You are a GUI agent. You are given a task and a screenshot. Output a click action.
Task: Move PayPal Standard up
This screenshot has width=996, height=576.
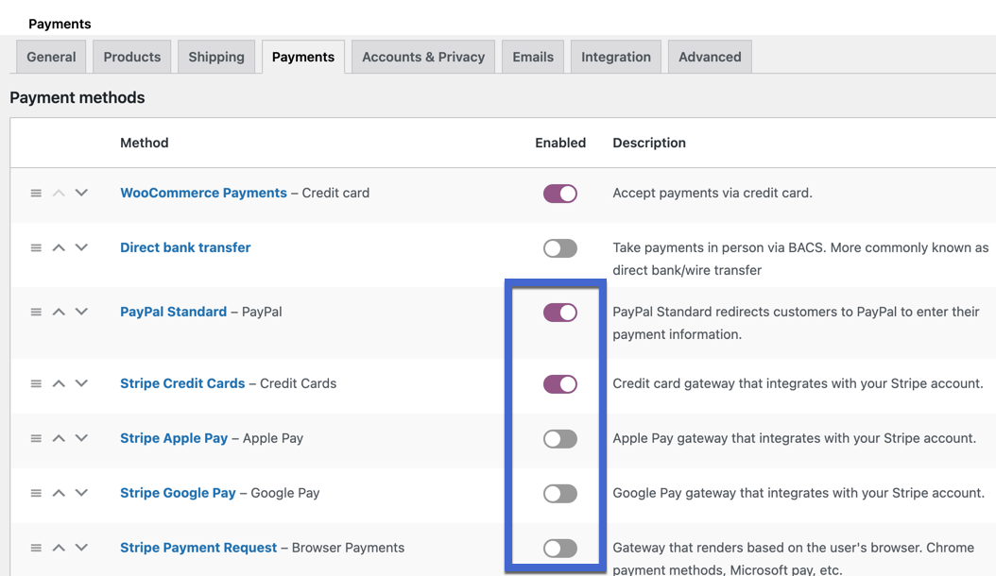click(x=59, y=312)
